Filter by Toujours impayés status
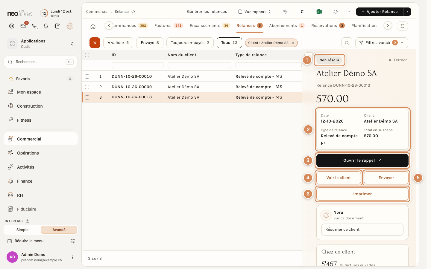The image size is (431, 269). tap(190, 43)
